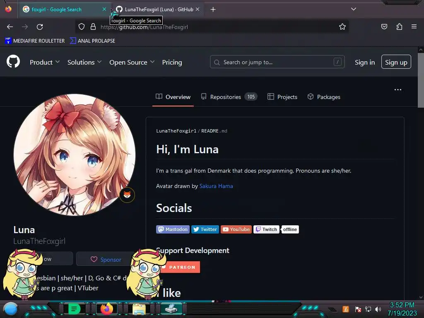
Task: Open the tracking protection shield icon
Action: point(82,27)
